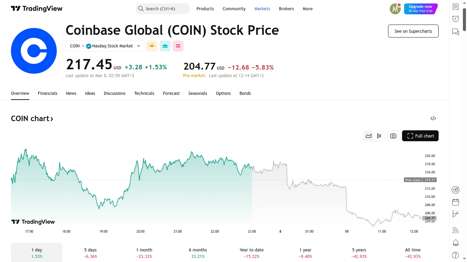The width and height of the screenshot is (467, 262).
Task: Open the Help Center question icon
Action: (x=455, y=255)
